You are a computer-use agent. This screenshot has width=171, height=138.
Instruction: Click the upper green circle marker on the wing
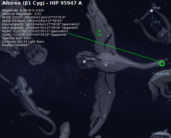100,31
